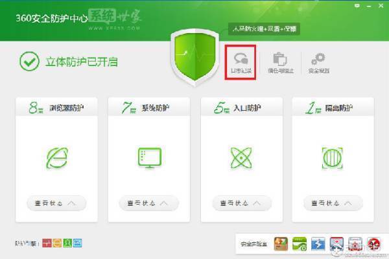The height and width of the screenshot is (259, 389).
Task: Click the striped circle icon in 隔离防护 card
Action: [x=333, y=158]
